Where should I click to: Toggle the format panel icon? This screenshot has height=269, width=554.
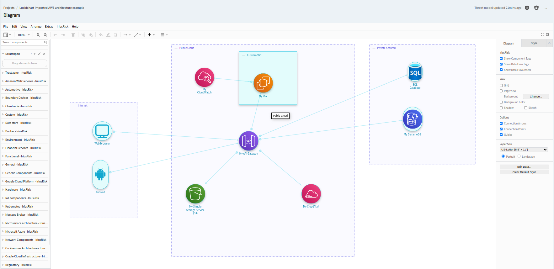click(x=547, y=34)
